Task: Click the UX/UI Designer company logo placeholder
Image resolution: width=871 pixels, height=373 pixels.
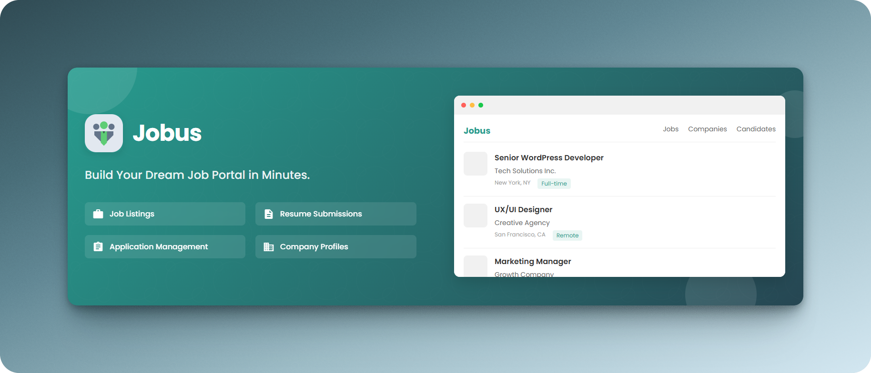Action: click(x=476, y=216)
